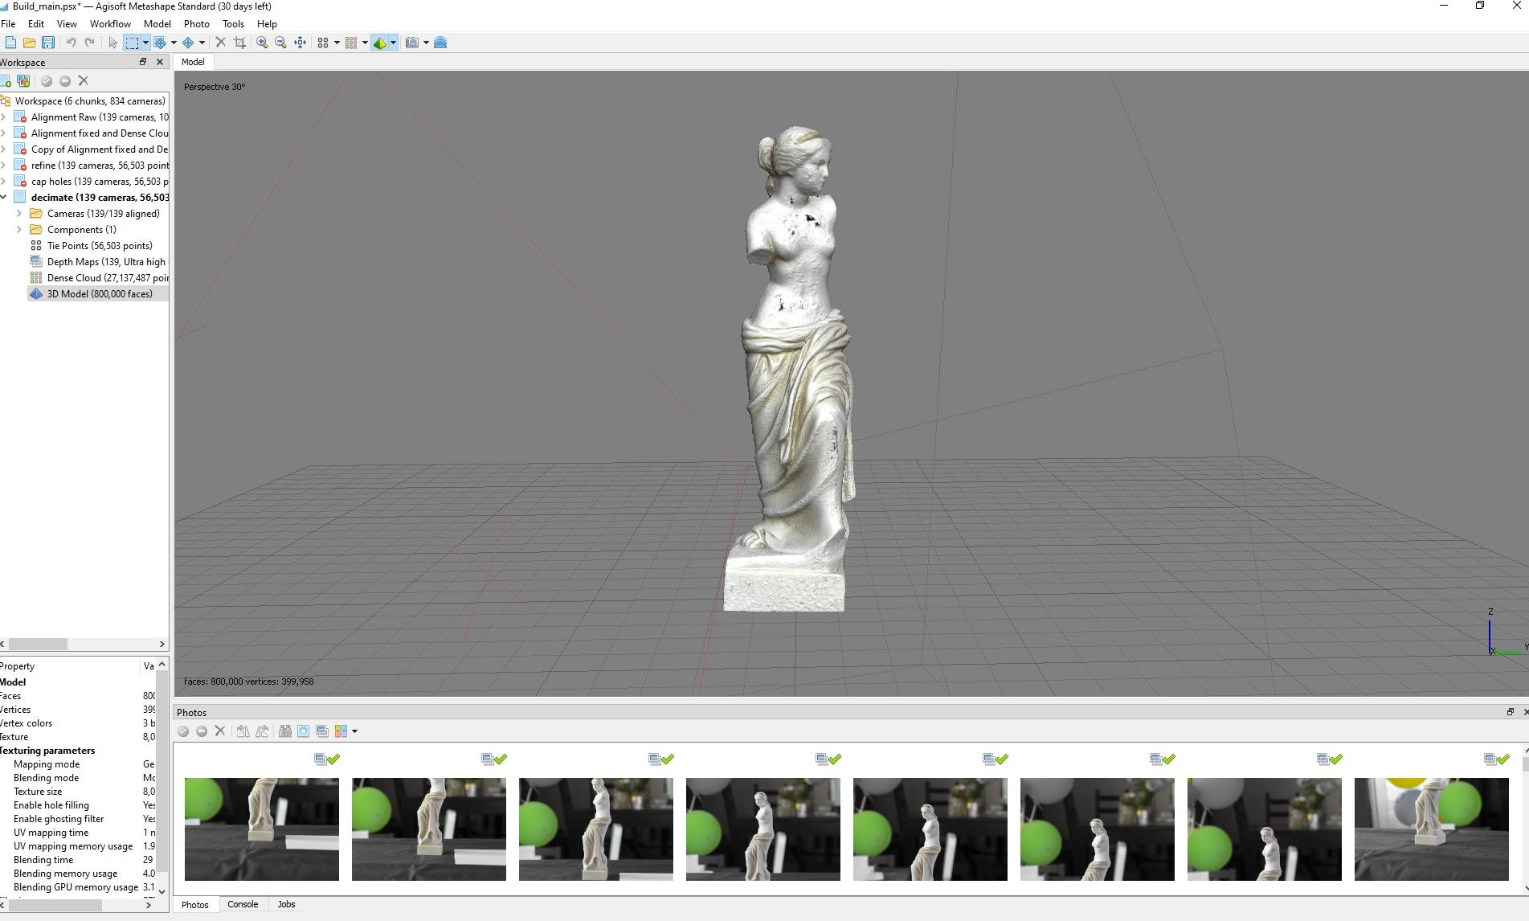Select the cap holes chunk
Image resolution: width=1529 pixels, height=921 pixels.
click(91, 182)
